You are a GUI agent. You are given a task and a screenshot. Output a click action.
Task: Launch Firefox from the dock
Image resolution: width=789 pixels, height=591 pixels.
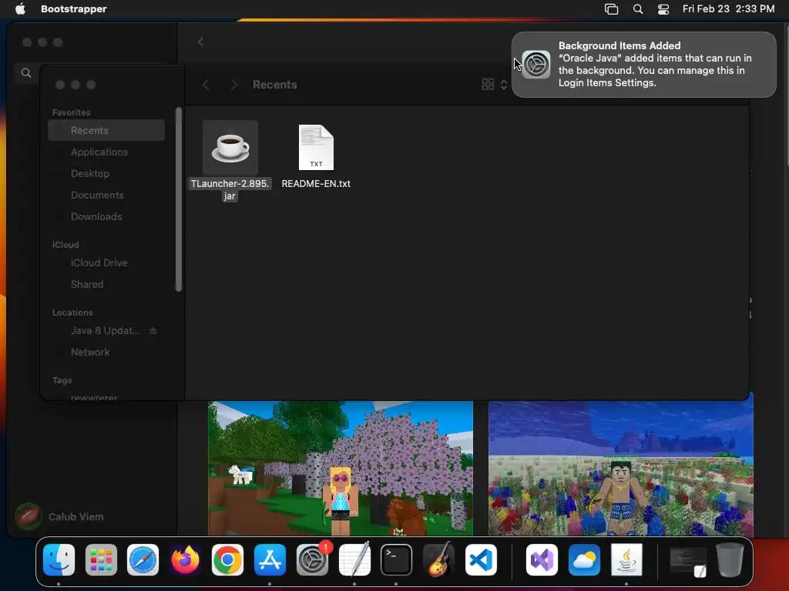[185, 560]
